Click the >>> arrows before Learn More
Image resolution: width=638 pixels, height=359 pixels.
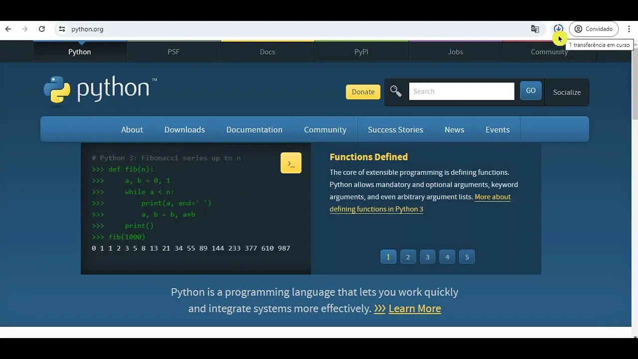click(380, 309)
